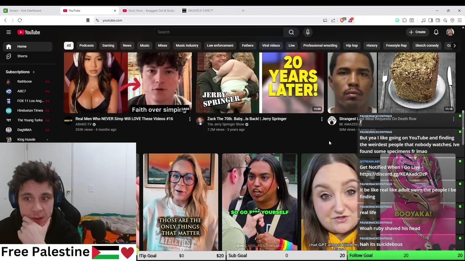Switch to Stream - Kick Dashboard tab

[30, 11]
